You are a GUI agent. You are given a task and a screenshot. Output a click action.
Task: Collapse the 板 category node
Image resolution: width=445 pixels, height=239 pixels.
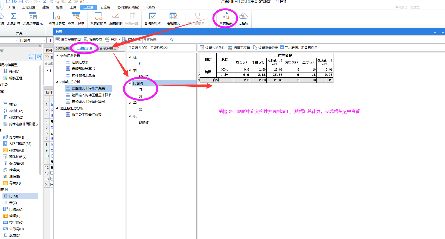tap(130, 116)
